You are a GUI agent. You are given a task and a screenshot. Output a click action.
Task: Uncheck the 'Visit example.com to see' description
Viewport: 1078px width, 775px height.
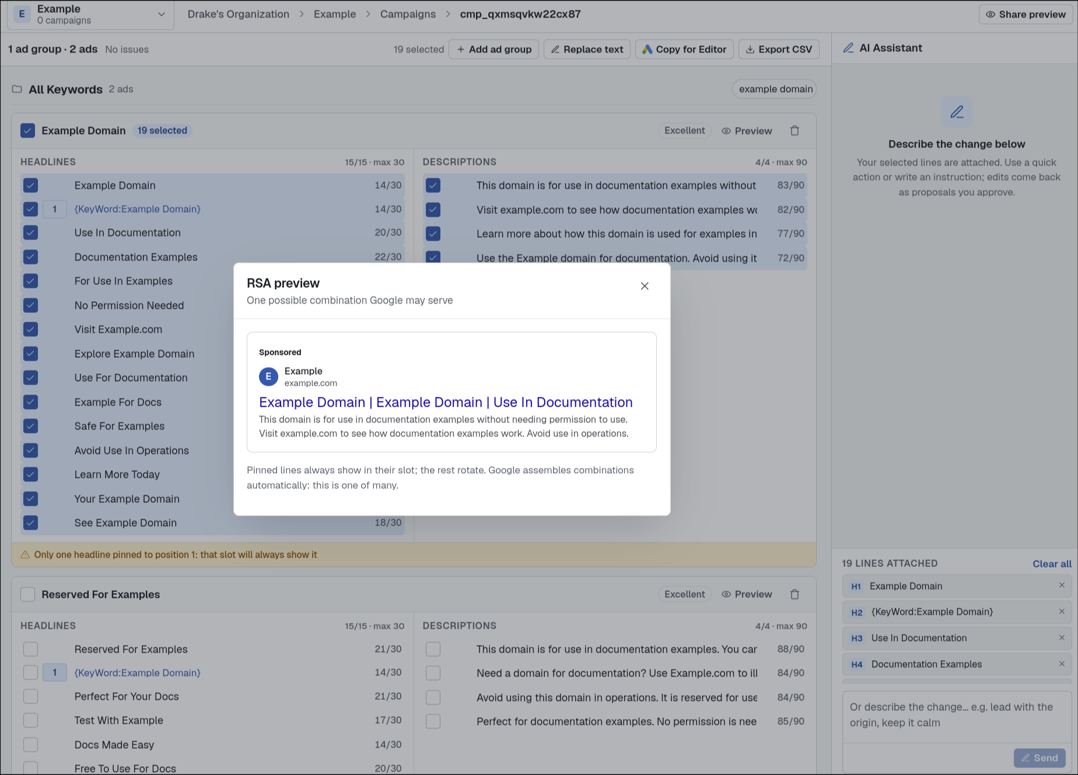pyautogui.click(x=433, y=210)
